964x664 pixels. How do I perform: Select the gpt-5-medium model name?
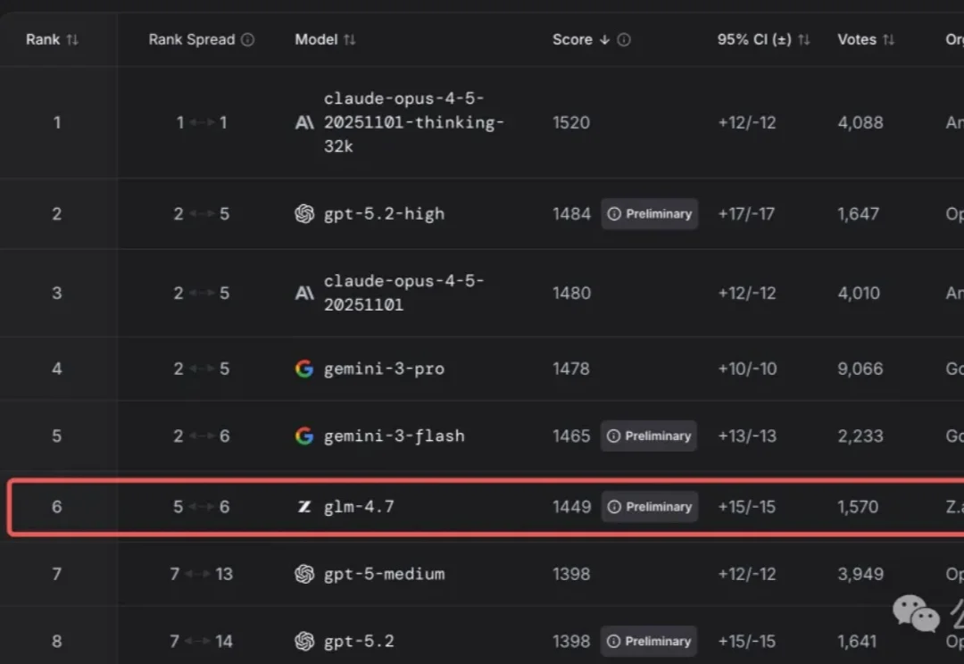[x=384, y=574]
